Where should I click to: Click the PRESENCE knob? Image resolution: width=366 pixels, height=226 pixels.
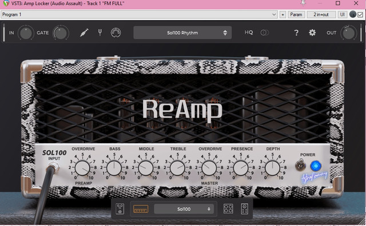tap(241, 168)
